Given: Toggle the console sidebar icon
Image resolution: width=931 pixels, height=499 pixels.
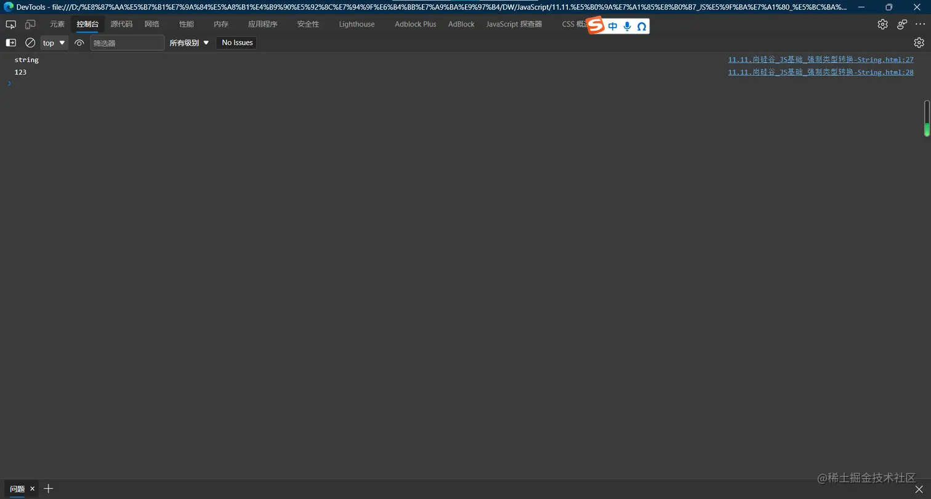Looking at the screenshot, I should click(10, 42).
